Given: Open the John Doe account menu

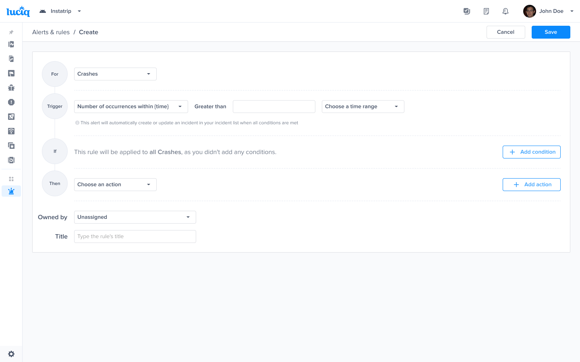Looking at the screenshot, I should (x=548, y=11).
